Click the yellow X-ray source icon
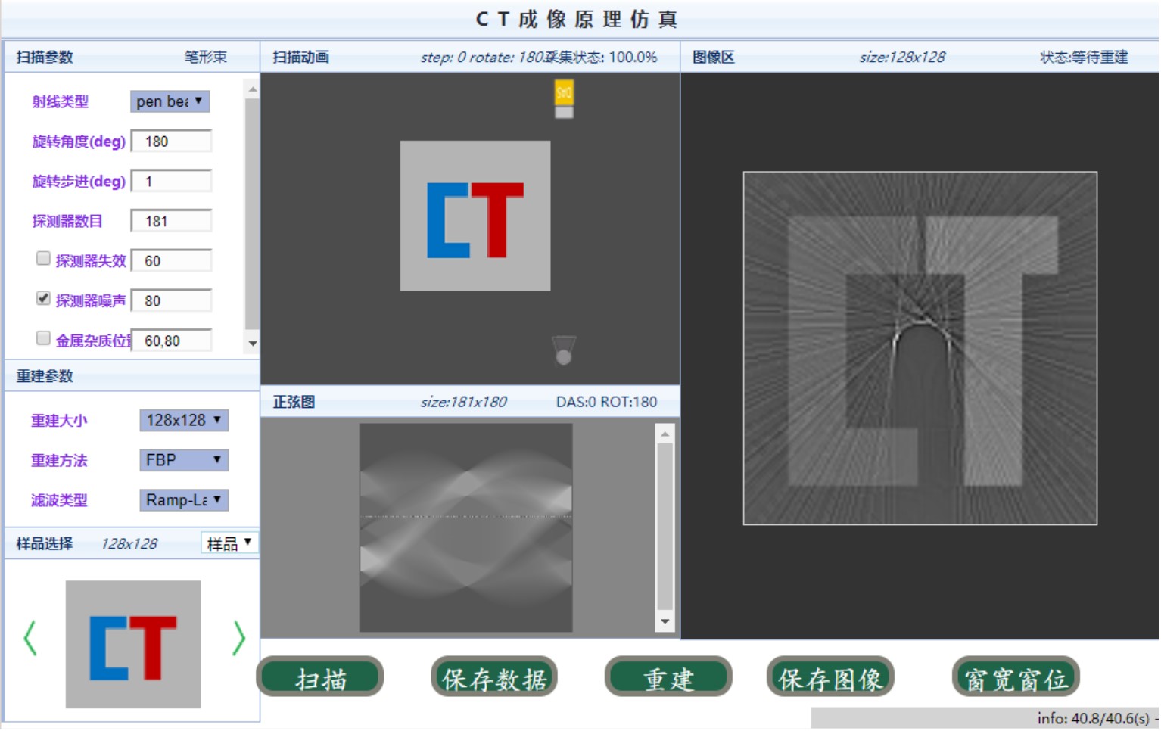The width and height of the screenshot is (1161, 731). pyautogui.click(x=564, y=92)
